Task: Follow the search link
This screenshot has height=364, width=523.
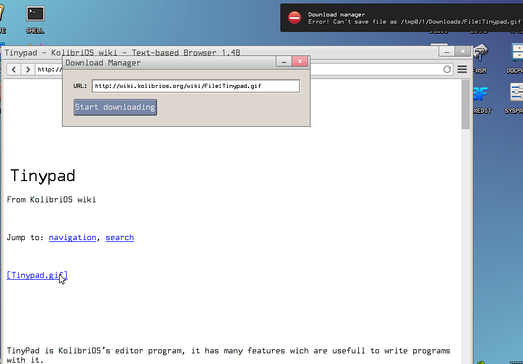Action: point(120,238)
